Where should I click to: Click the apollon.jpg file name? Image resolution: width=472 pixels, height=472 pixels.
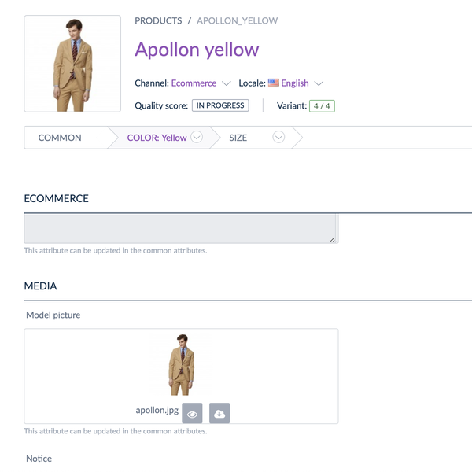coord(157,411)
